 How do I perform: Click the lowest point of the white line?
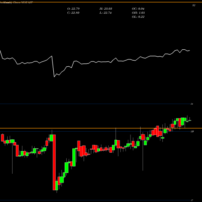54,77
